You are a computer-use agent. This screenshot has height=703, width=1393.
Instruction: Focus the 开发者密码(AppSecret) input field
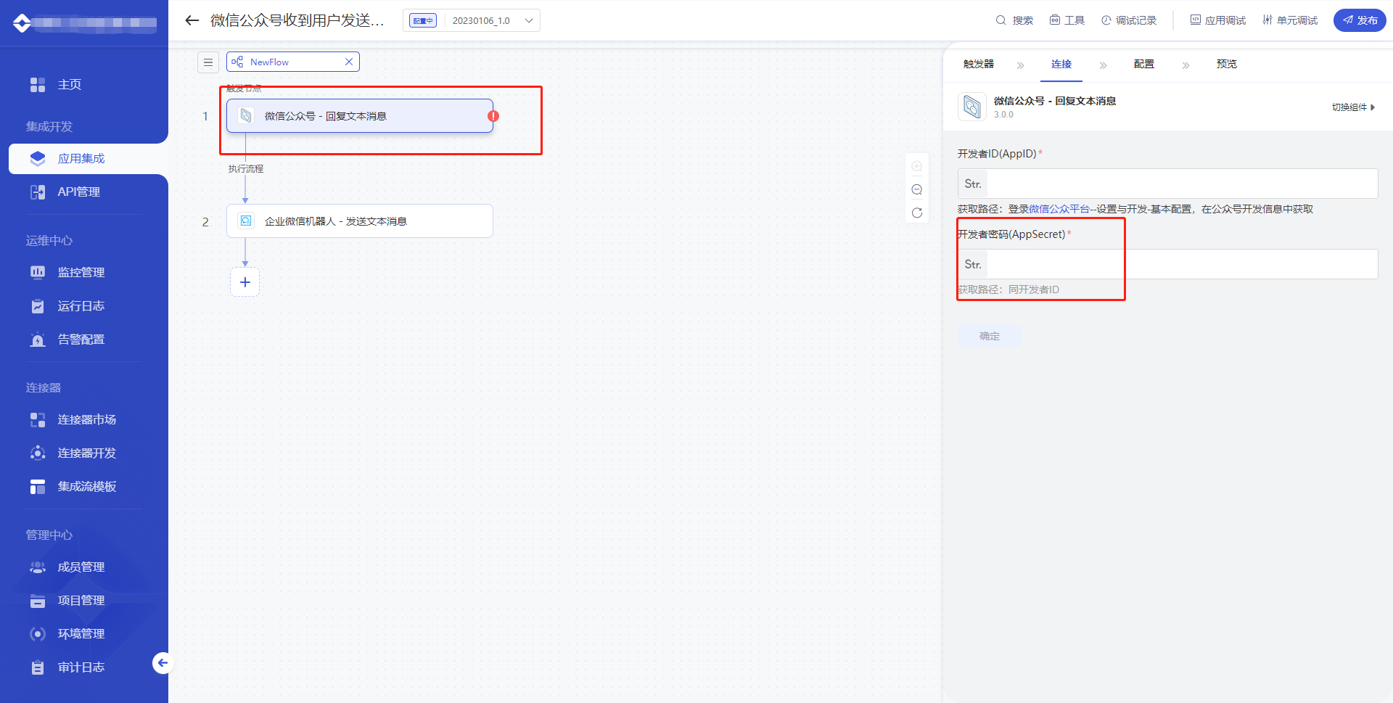tap(1167, 265)
